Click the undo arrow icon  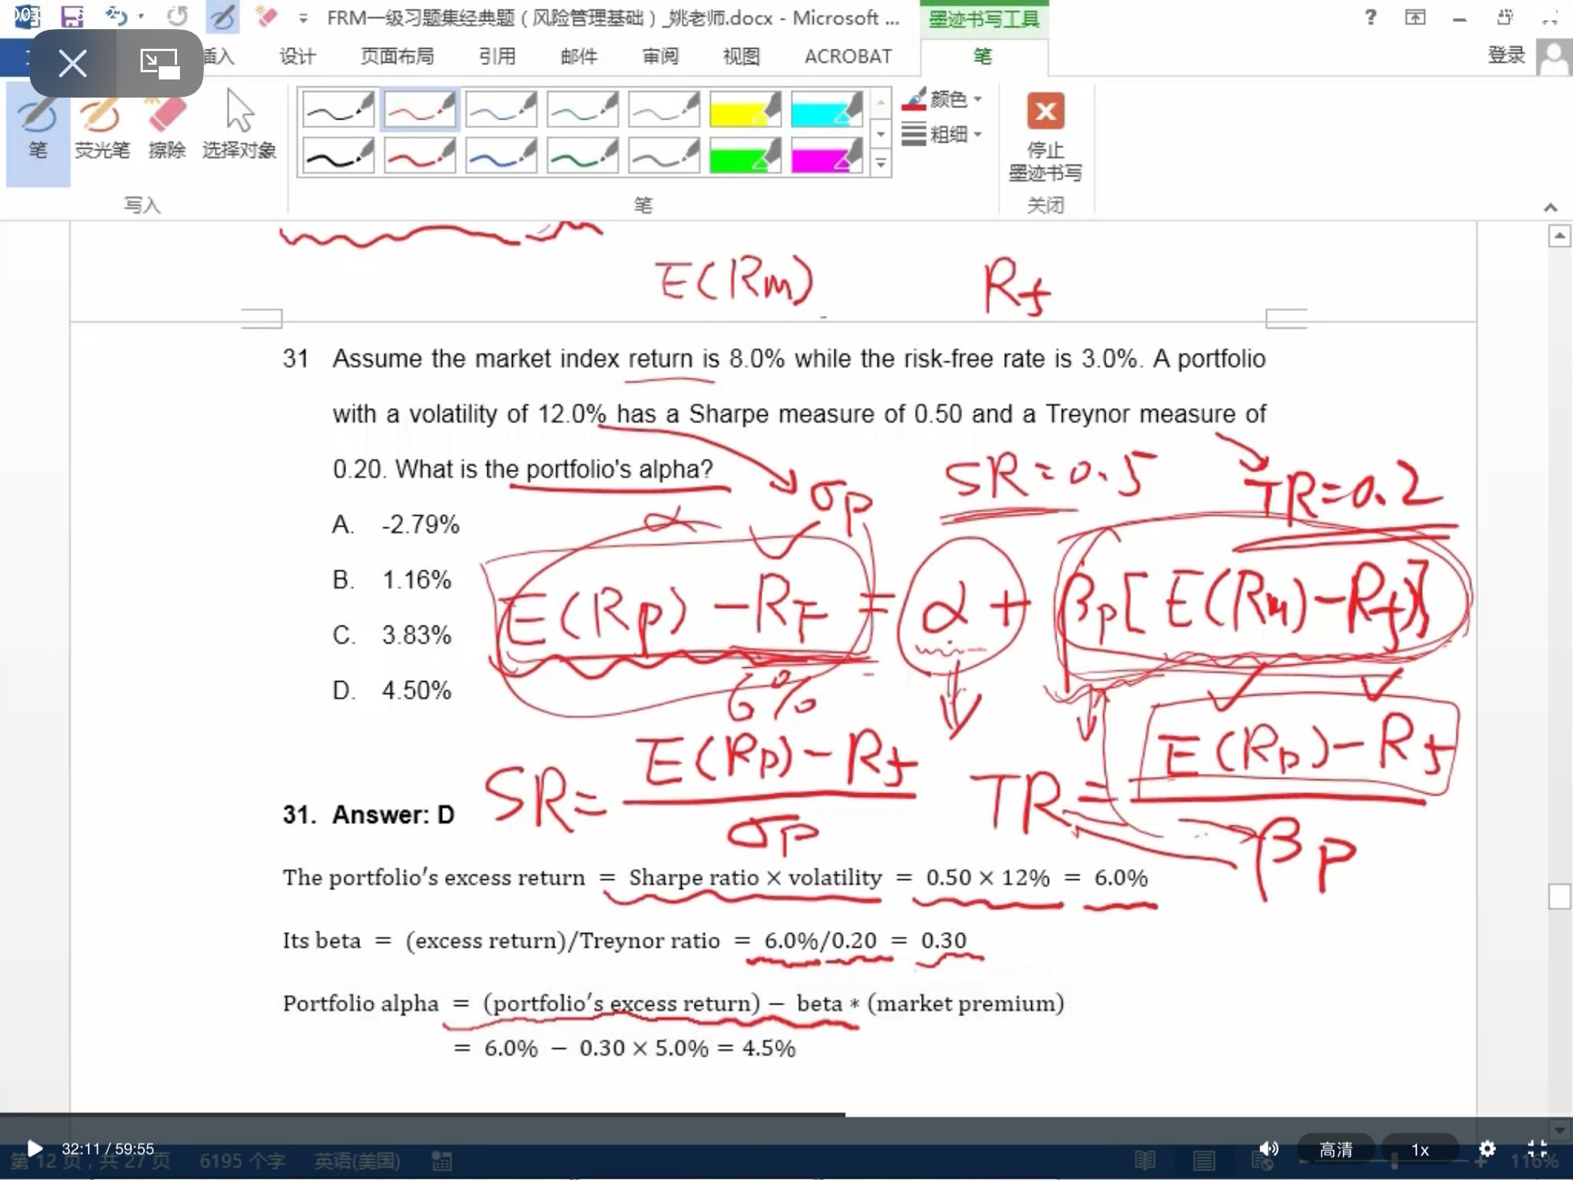(116, 17)
